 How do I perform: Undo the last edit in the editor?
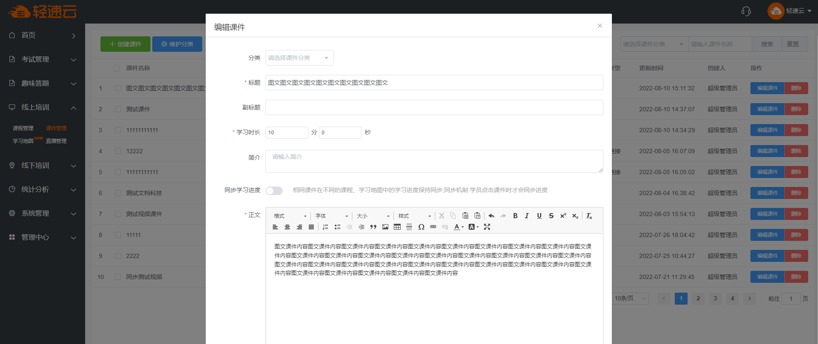491,216
